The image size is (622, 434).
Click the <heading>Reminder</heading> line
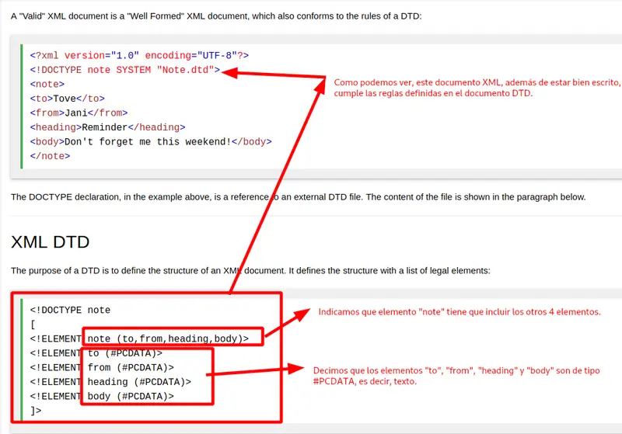pos(107,127)
